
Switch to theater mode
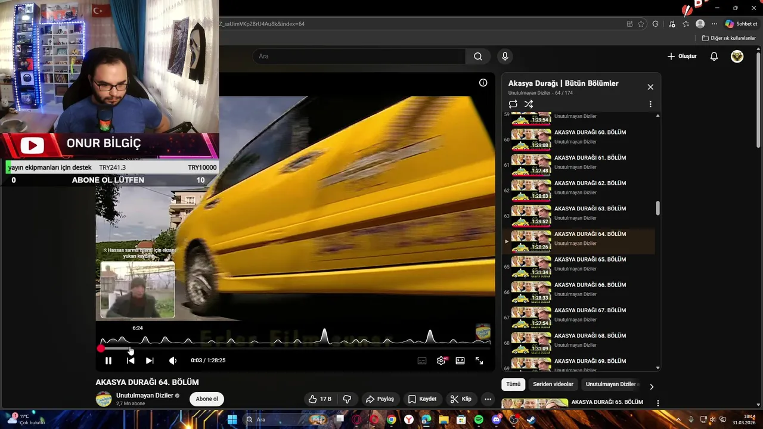point(460,360)
